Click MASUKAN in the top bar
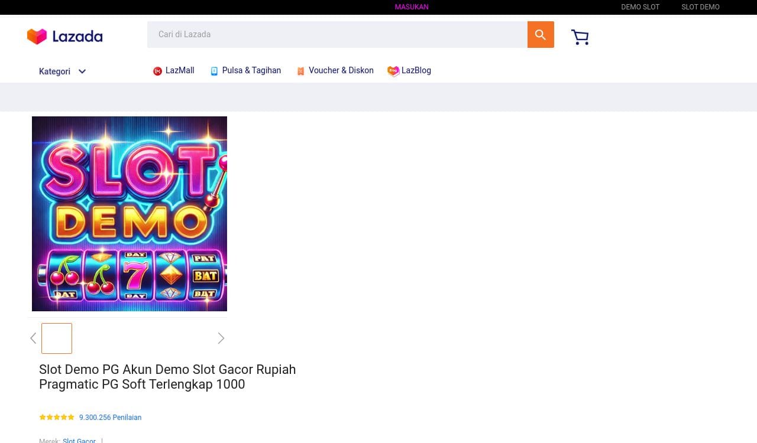Image resolution: width=757 pixels, height=443 pixels. click(x=412, y=7)
